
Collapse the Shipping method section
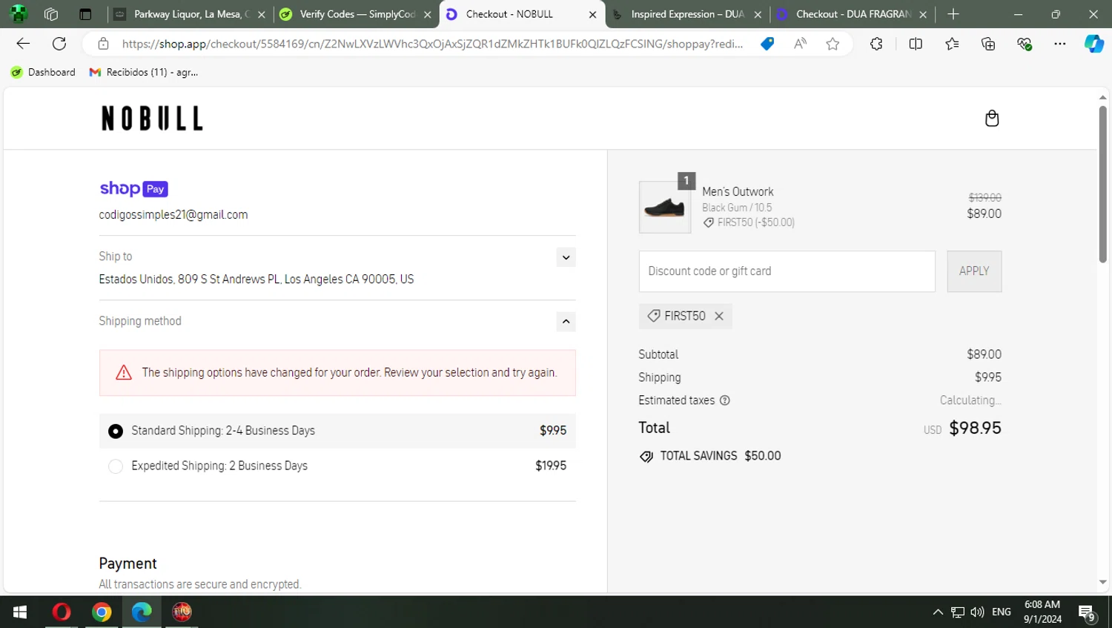click(566, 321)
